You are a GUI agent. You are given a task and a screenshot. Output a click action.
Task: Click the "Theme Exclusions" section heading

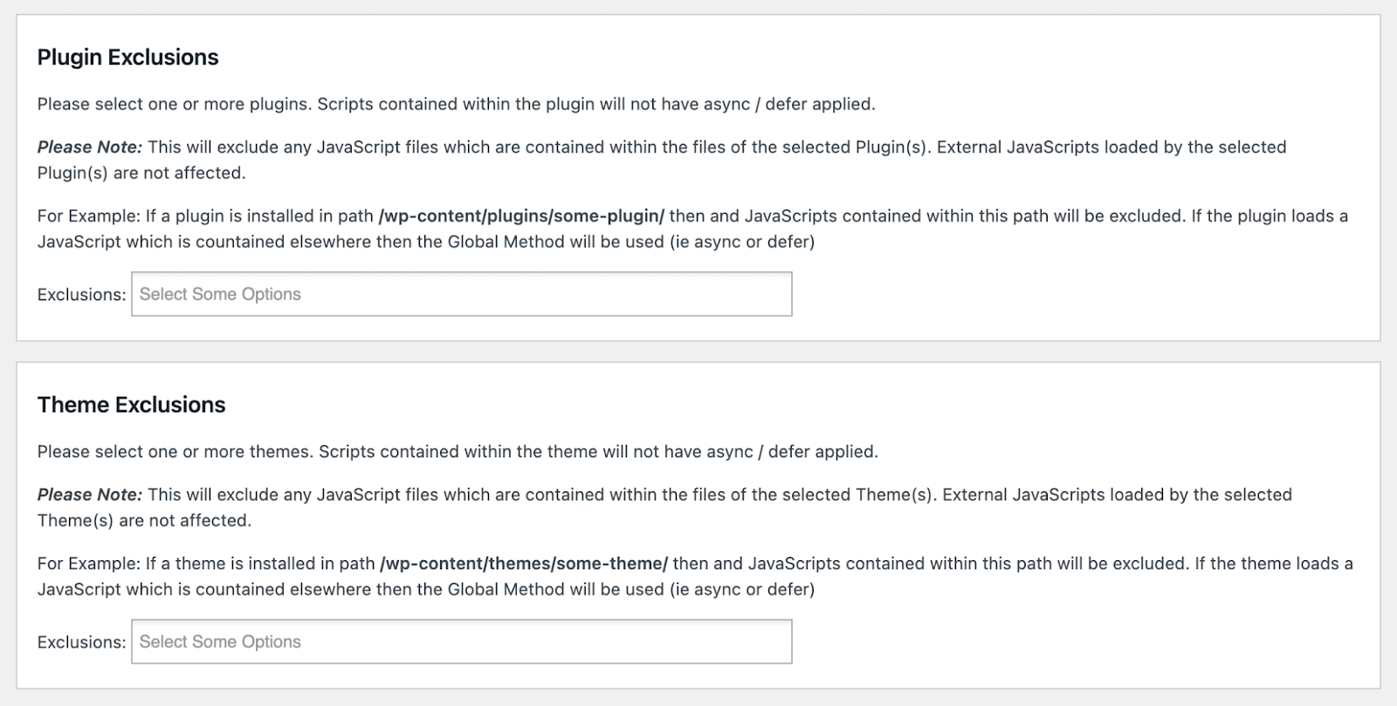point(131,405)
